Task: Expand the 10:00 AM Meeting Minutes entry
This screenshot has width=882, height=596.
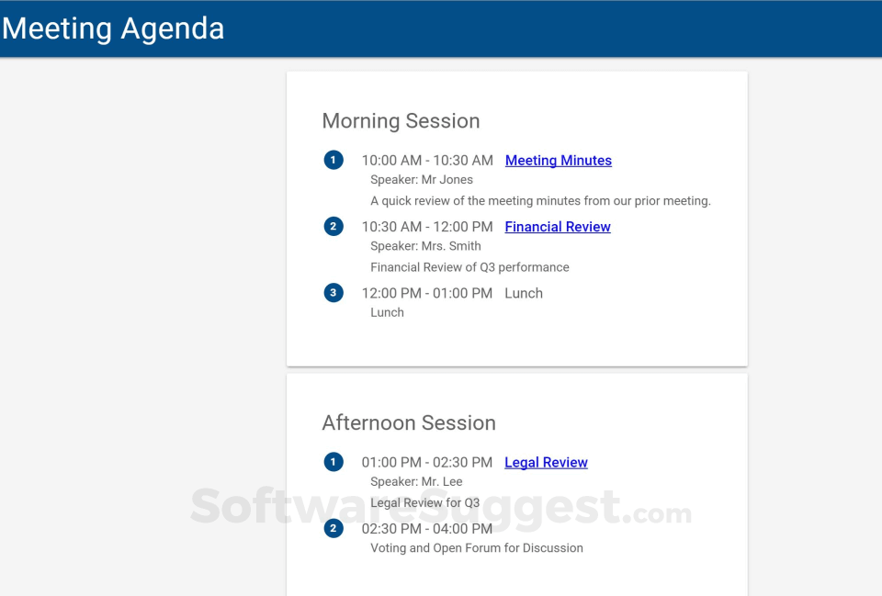Action: pyautogui.click(x=427, y=160)
